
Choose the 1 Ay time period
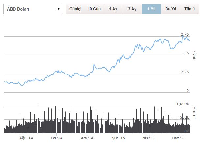113,9
